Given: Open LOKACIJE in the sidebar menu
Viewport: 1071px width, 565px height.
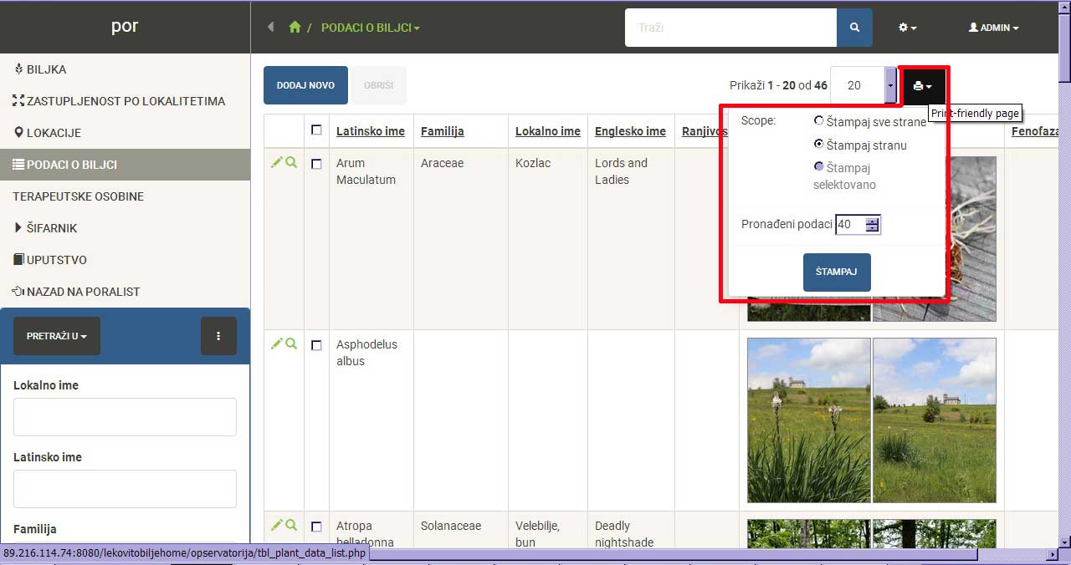Looking at the screenshot, I should pos(54,133).
